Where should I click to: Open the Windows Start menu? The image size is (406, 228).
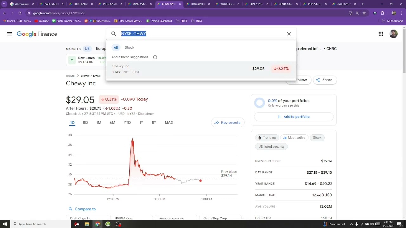tap(5, 224)
